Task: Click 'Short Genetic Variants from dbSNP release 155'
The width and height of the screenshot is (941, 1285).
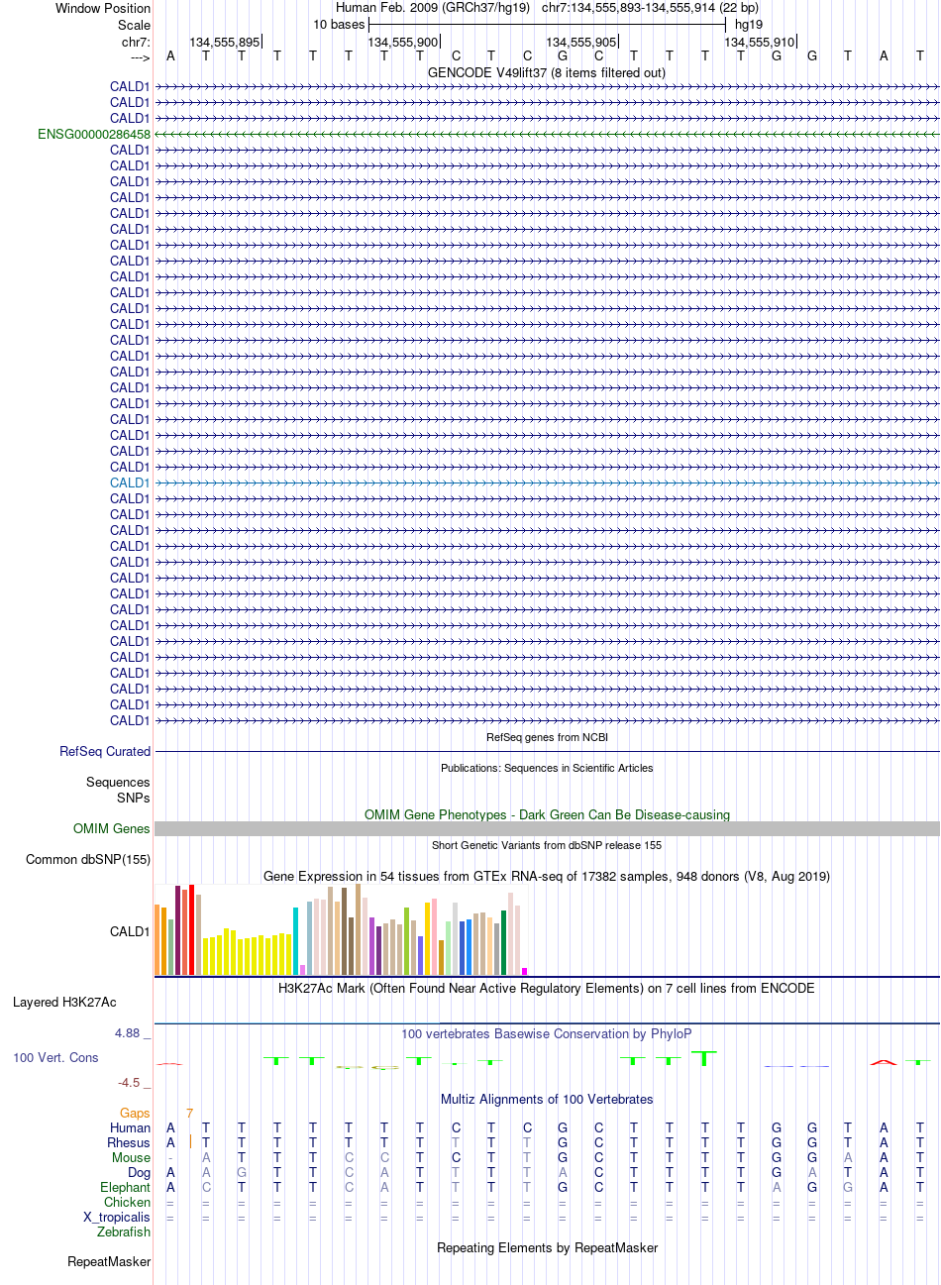Action: coord(547,844)
